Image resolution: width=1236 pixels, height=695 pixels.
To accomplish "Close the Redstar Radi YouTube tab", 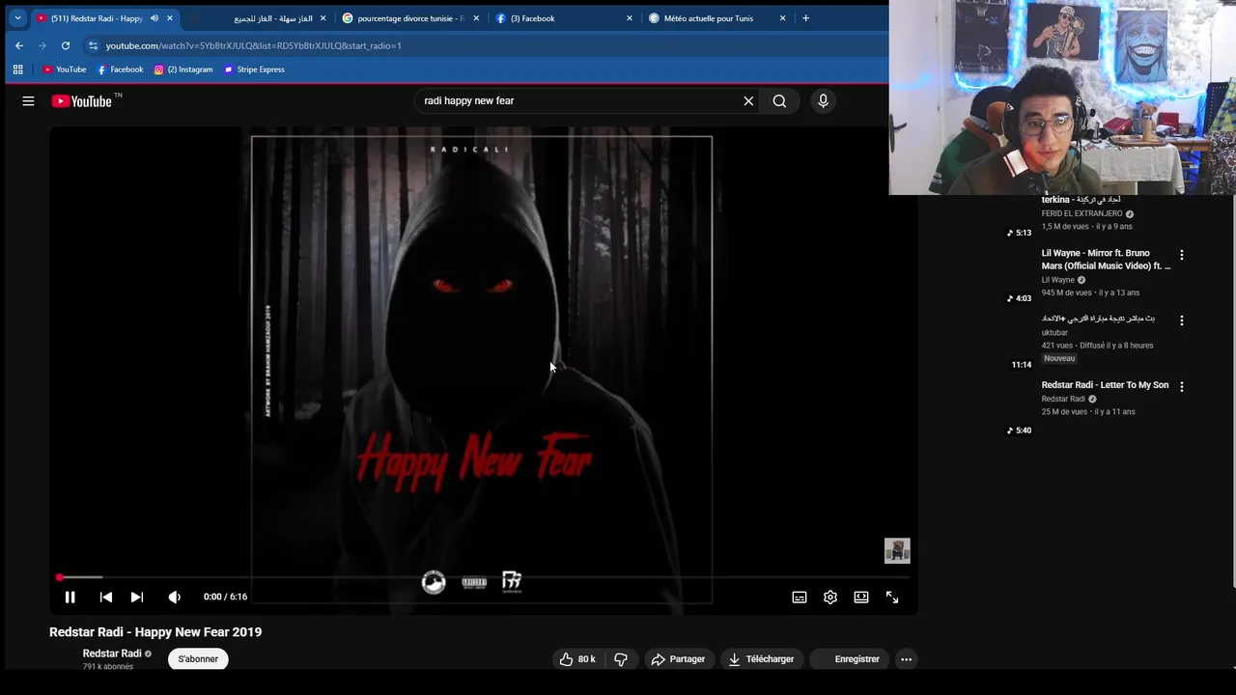I will (171, 18).
